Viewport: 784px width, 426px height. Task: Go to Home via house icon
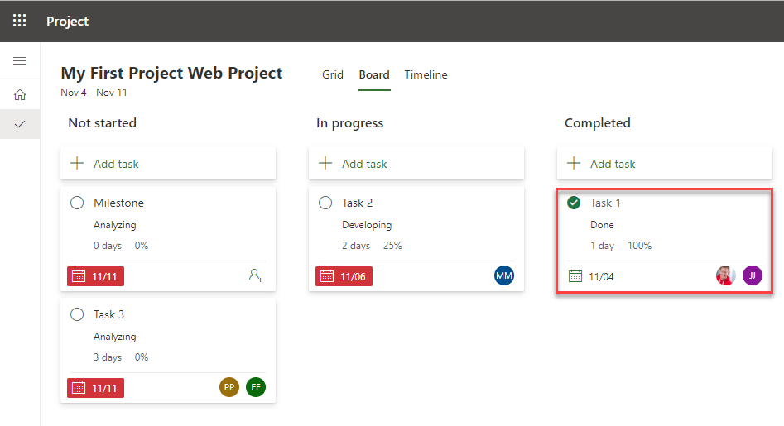coord(20,94)
